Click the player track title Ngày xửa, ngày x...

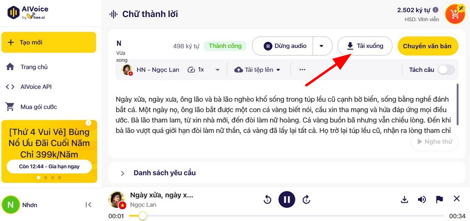tap(161, 195)
